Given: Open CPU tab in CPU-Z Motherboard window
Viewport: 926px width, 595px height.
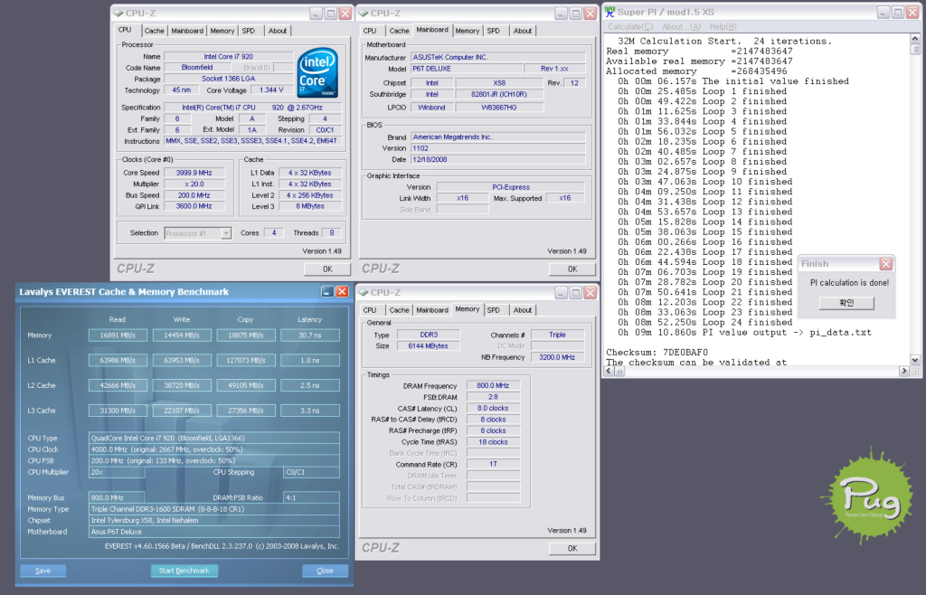Looking at the screenshot, I should pos(370,31).
